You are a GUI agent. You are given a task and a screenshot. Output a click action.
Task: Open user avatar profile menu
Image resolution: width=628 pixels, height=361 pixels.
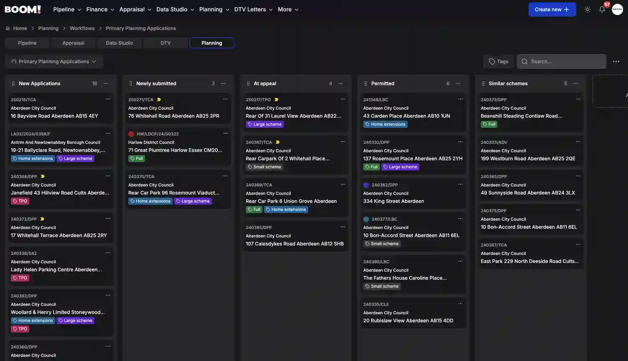pyautogui.click(x=618, y=9)
